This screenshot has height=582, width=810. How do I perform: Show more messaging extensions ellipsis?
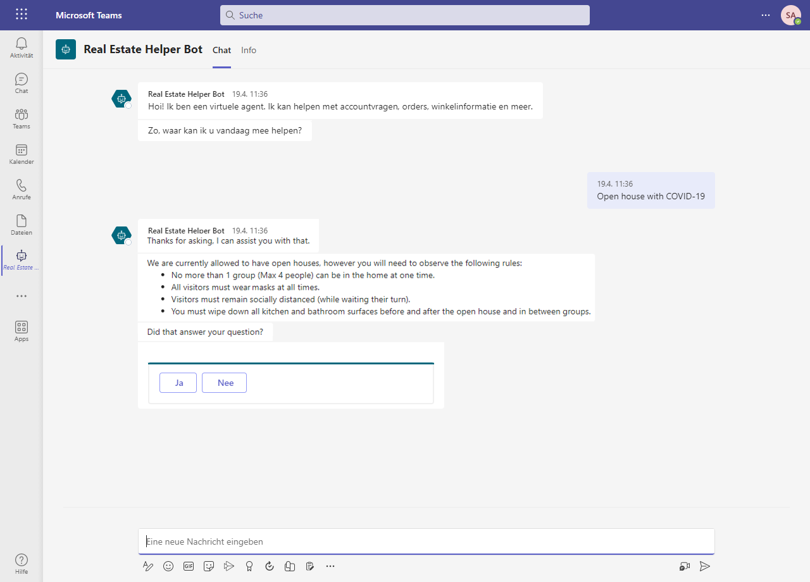[330, 566]
